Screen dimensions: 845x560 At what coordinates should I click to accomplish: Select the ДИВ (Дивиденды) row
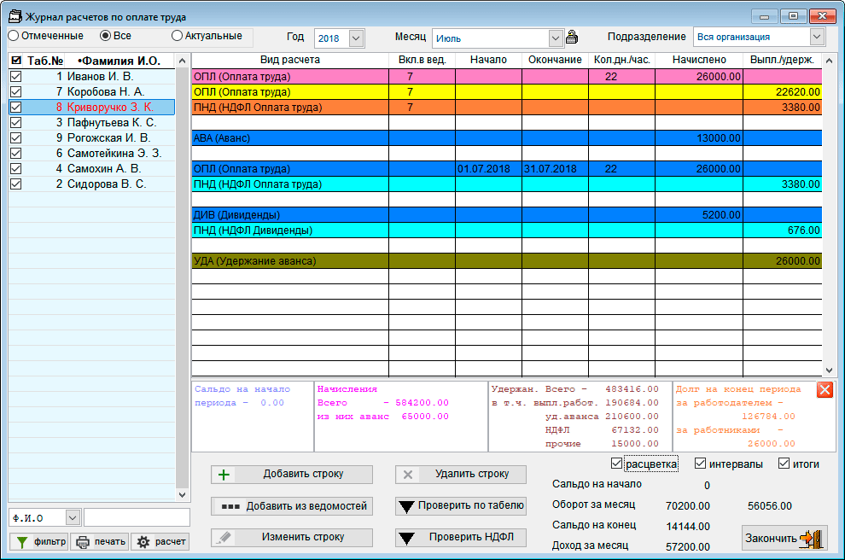pyautogui.click(x=506, y=214)
